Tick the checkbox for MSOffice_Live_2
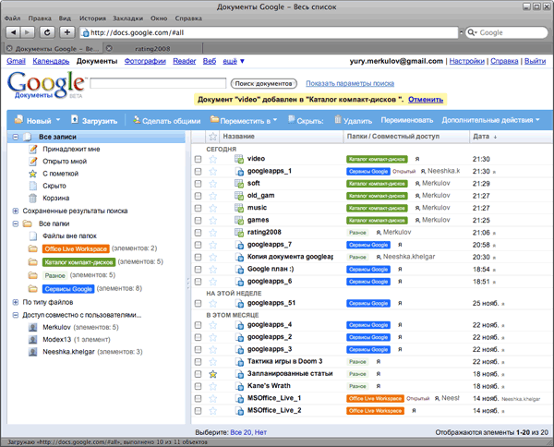This screenshot has height=447, width=554. (x=198, y=411)
